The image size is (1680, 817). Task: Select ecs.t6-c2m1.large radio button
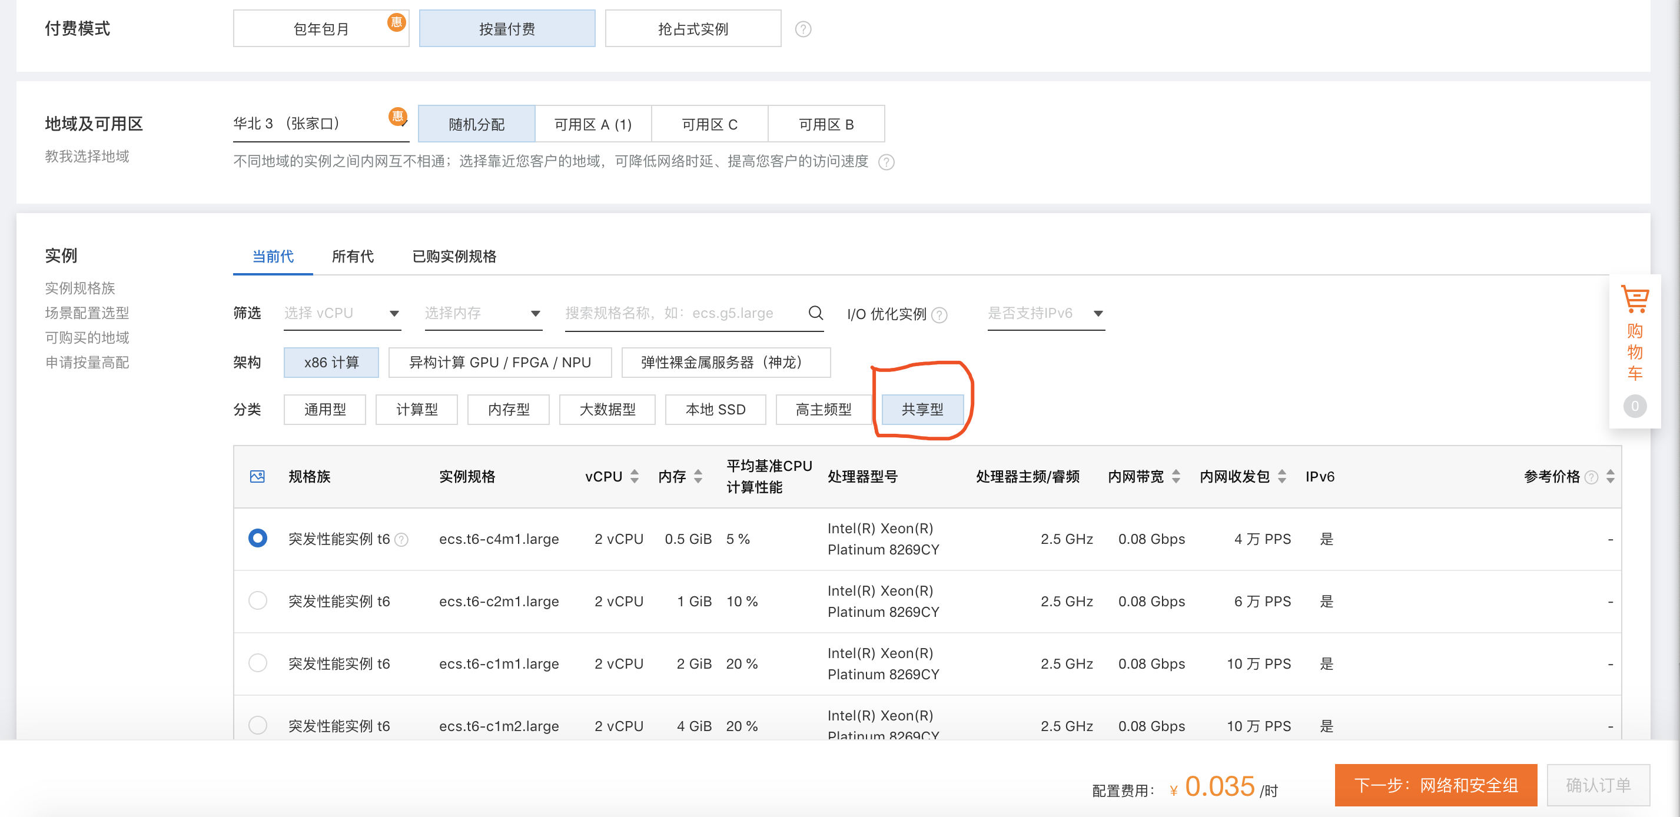[258, 600]
